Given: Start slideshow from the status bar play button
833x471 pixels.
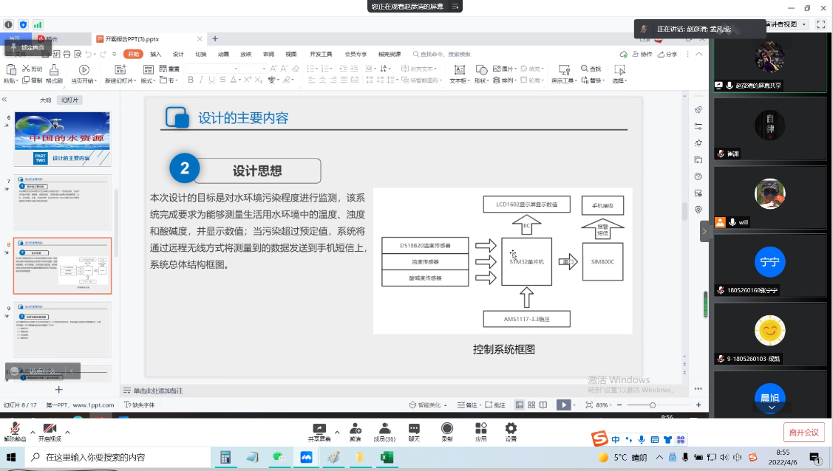Looking at the screenshot, I should 563,405.
